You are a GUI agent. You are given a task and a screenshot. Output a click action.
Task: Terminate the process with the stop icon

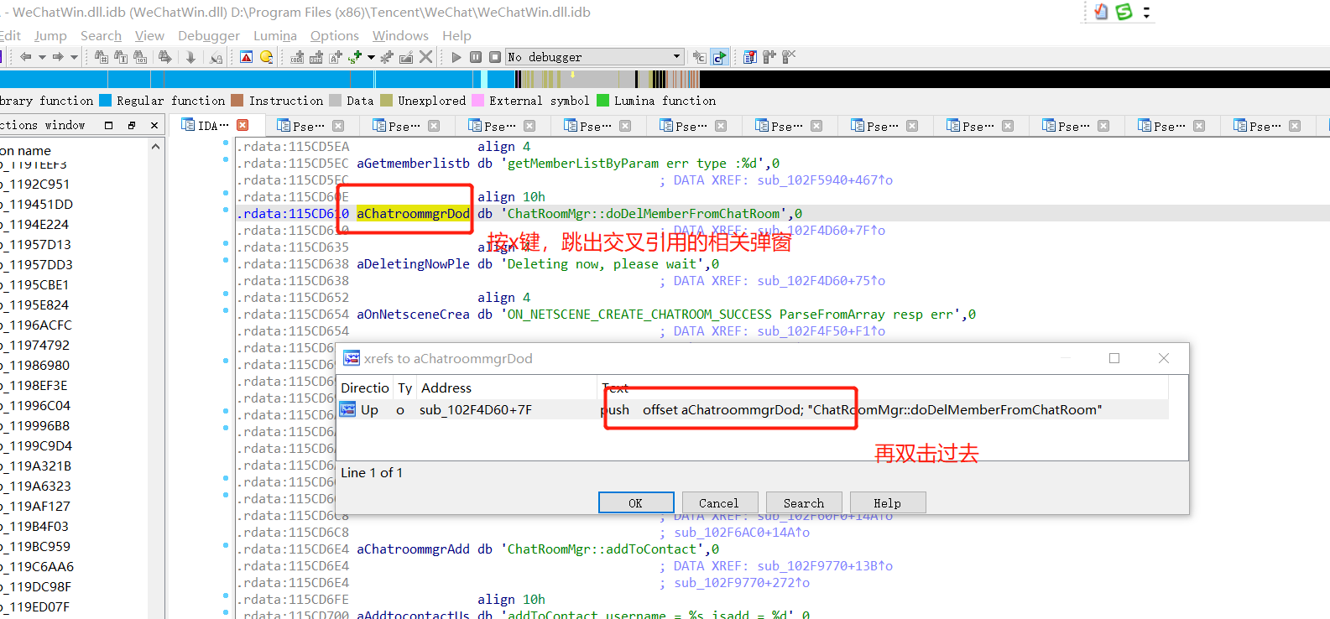pyautogui.click(x=495, y=57)
